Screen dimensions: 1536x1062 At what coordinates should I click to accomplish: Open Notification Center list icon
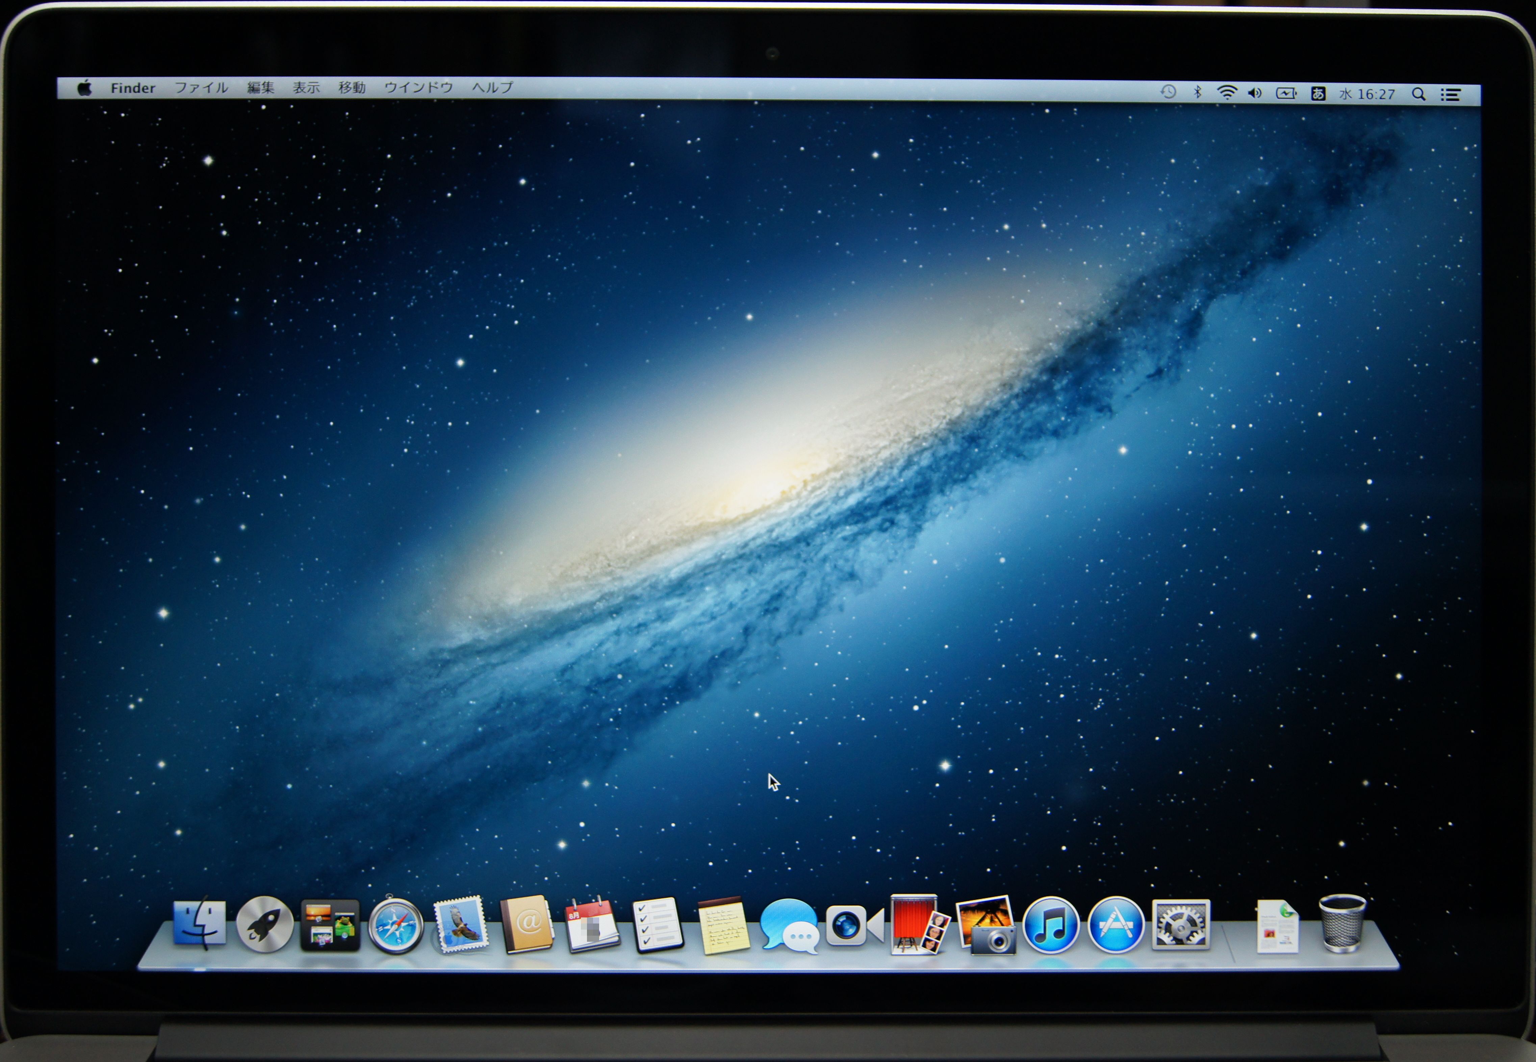point(1450,95)
